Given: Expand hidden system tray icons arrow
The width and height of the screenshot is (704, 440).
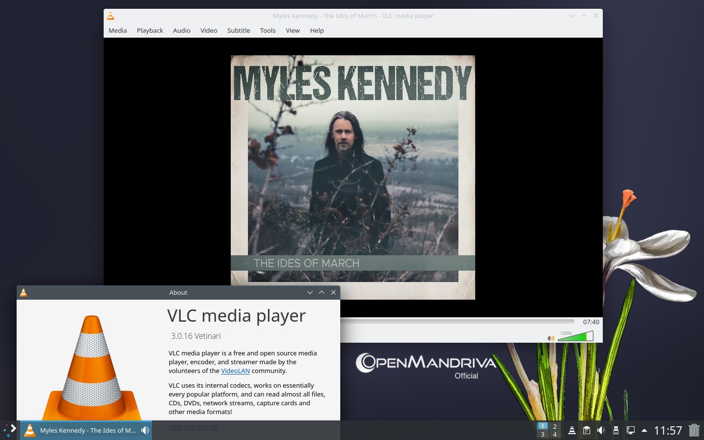Looking at the screenshot, I should pyautogui.click(x=644, y=430).
